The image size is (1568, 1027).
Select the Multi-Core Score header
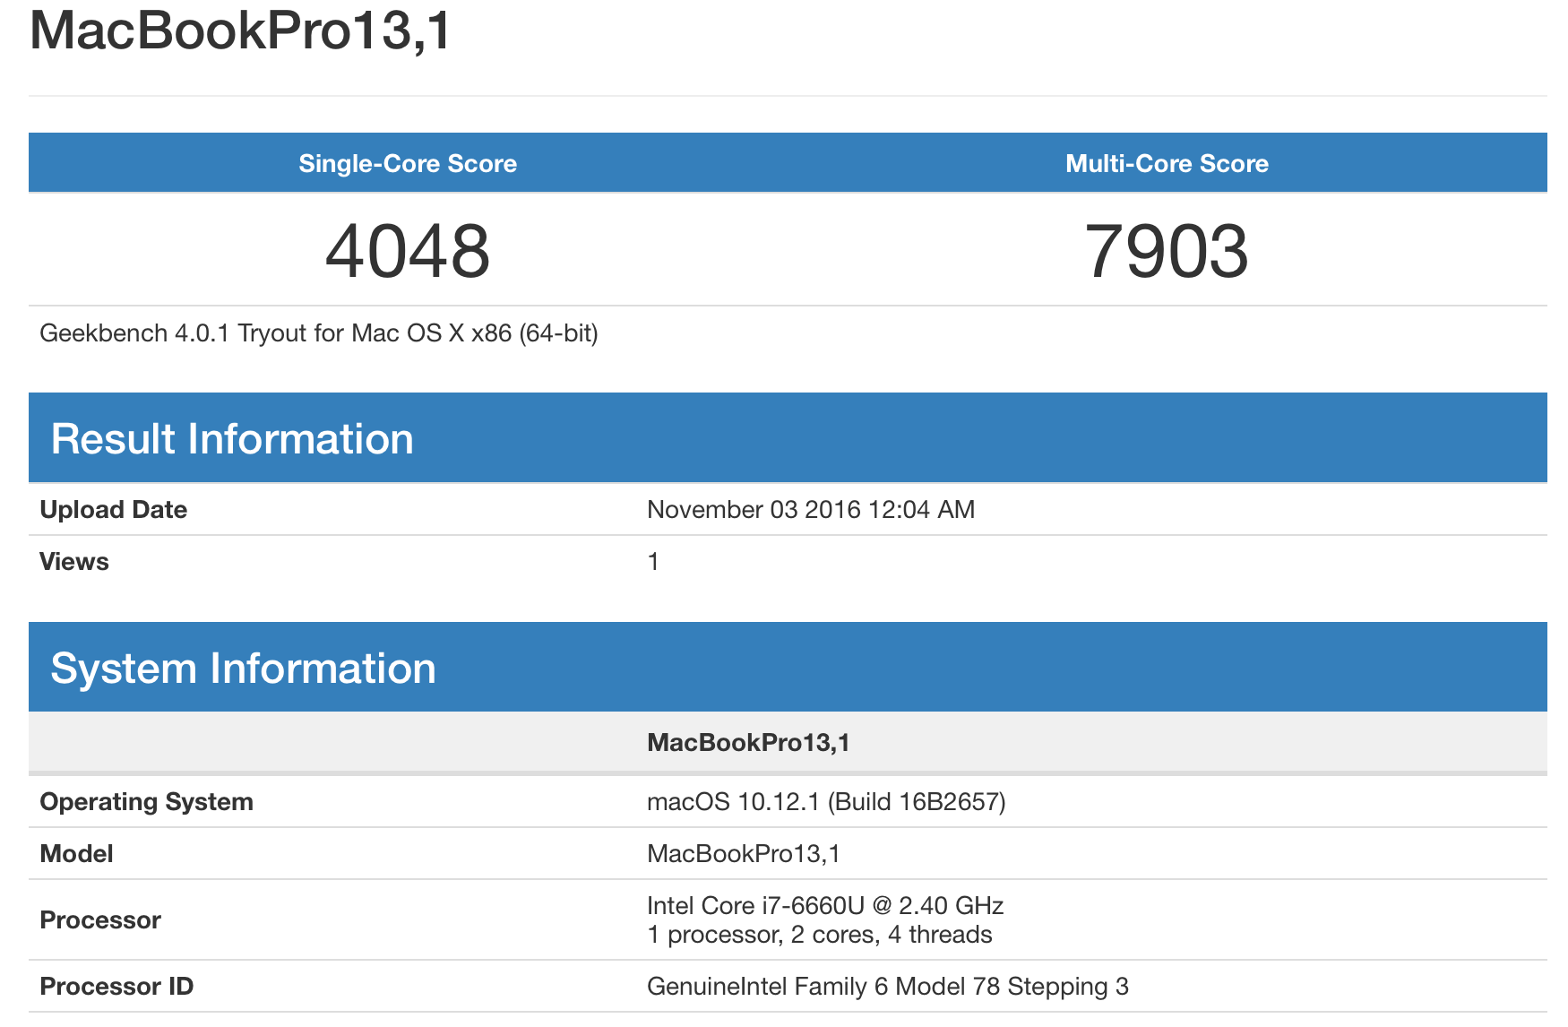1167,163
